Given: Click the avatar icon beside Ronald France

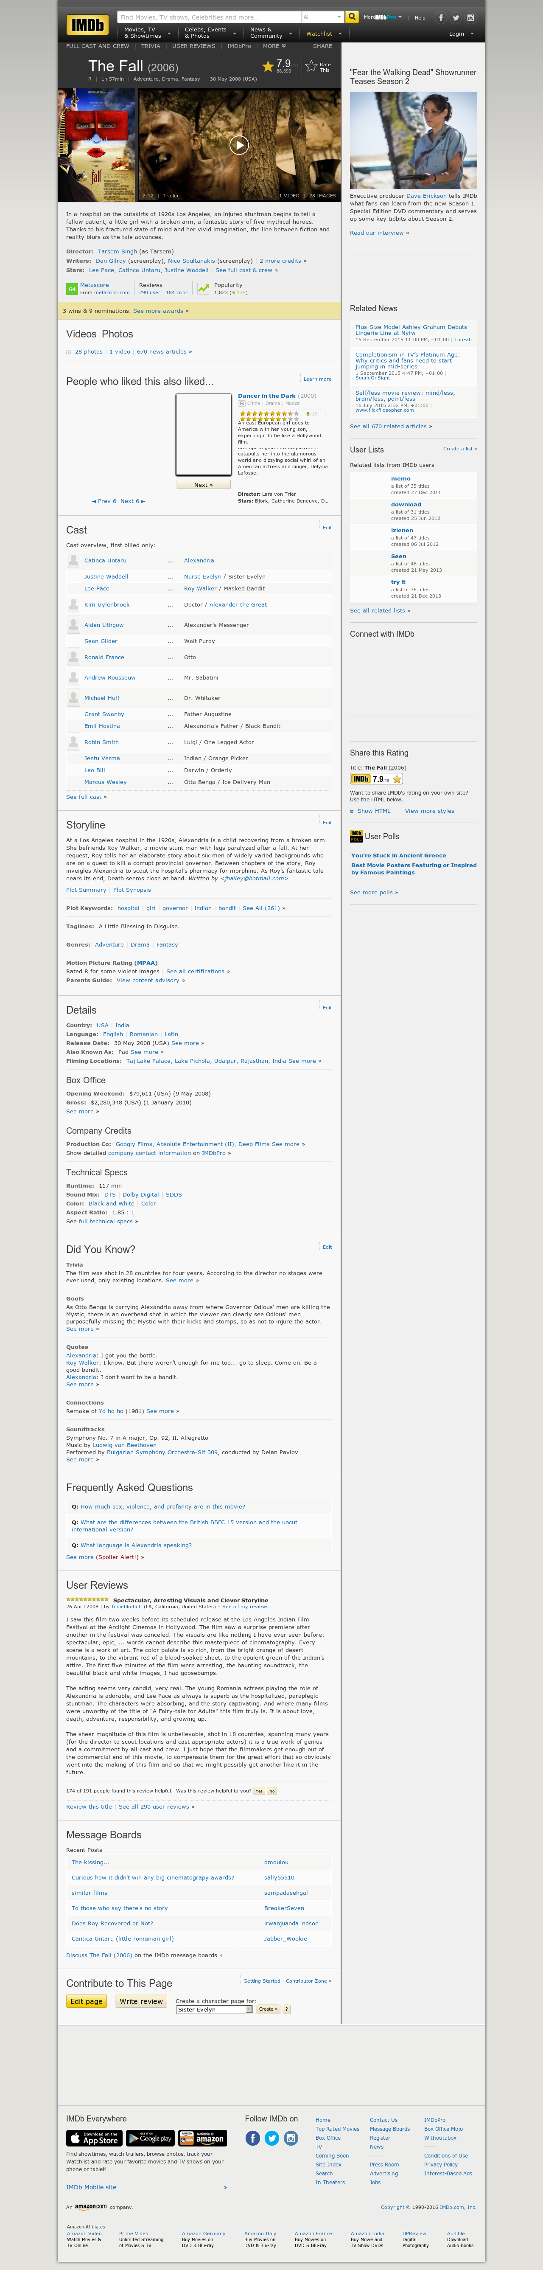Looking at the screenshot, I should (x=74, y=657).
